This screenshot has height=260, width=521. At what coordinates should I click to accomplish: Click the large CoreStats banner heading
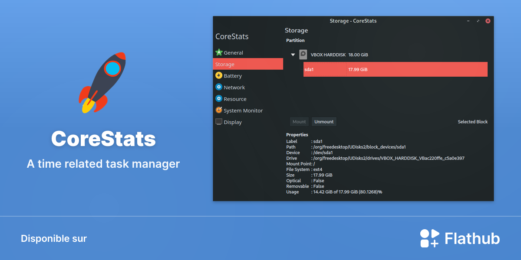click(x=103, y=139)
